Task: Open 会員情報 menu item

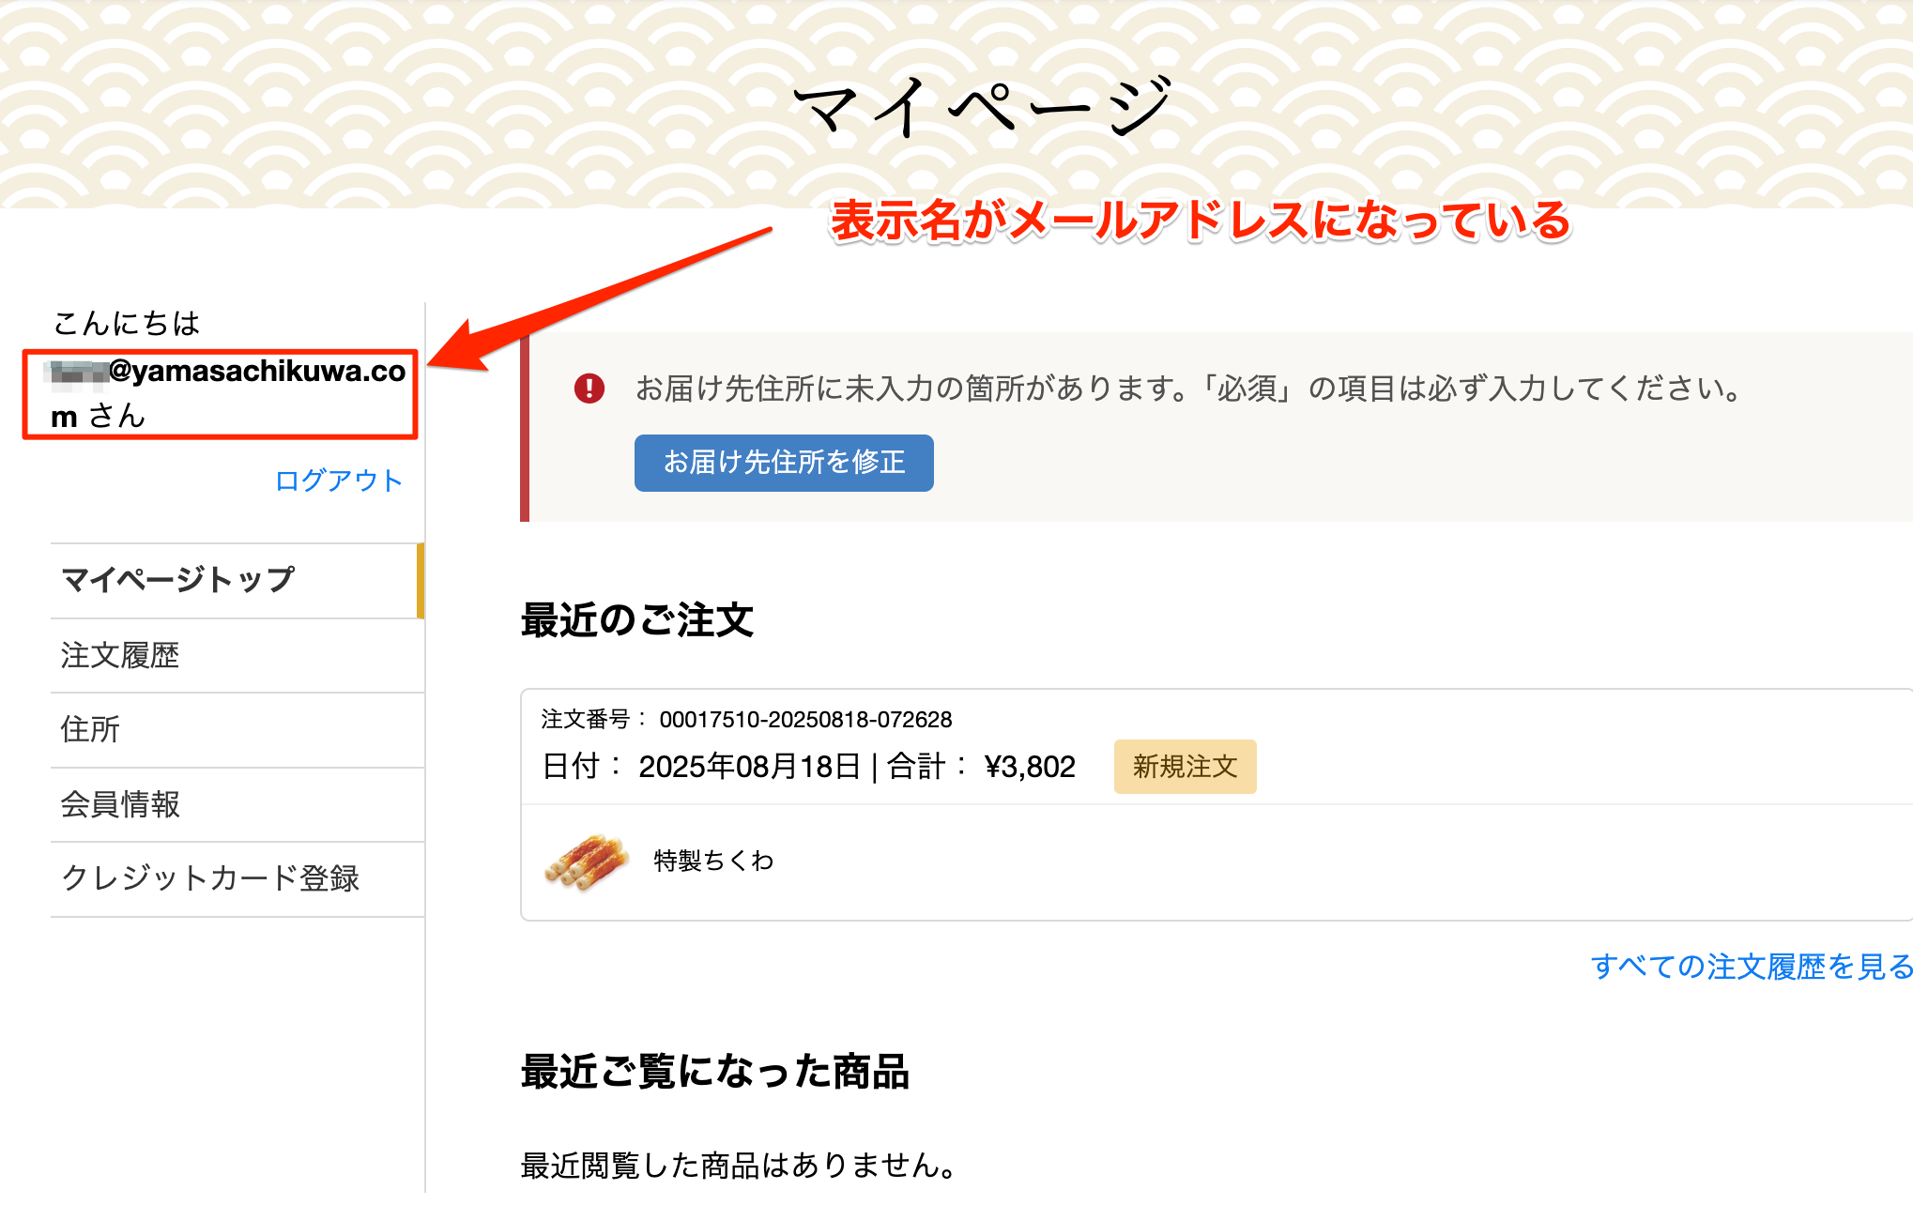Action: [237, 804]
